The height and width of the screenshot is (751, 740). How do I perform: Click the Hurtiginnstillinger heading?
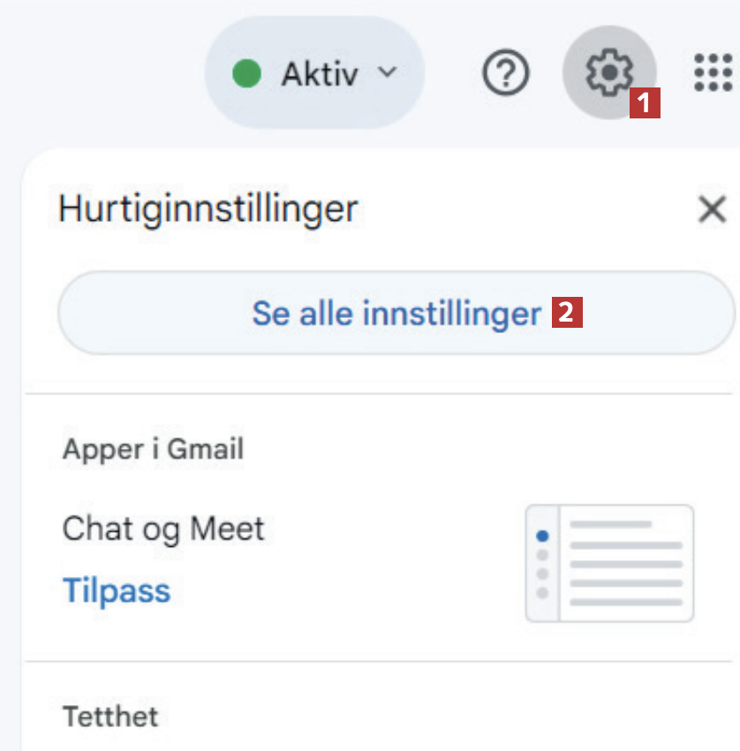tap(208, 210)
